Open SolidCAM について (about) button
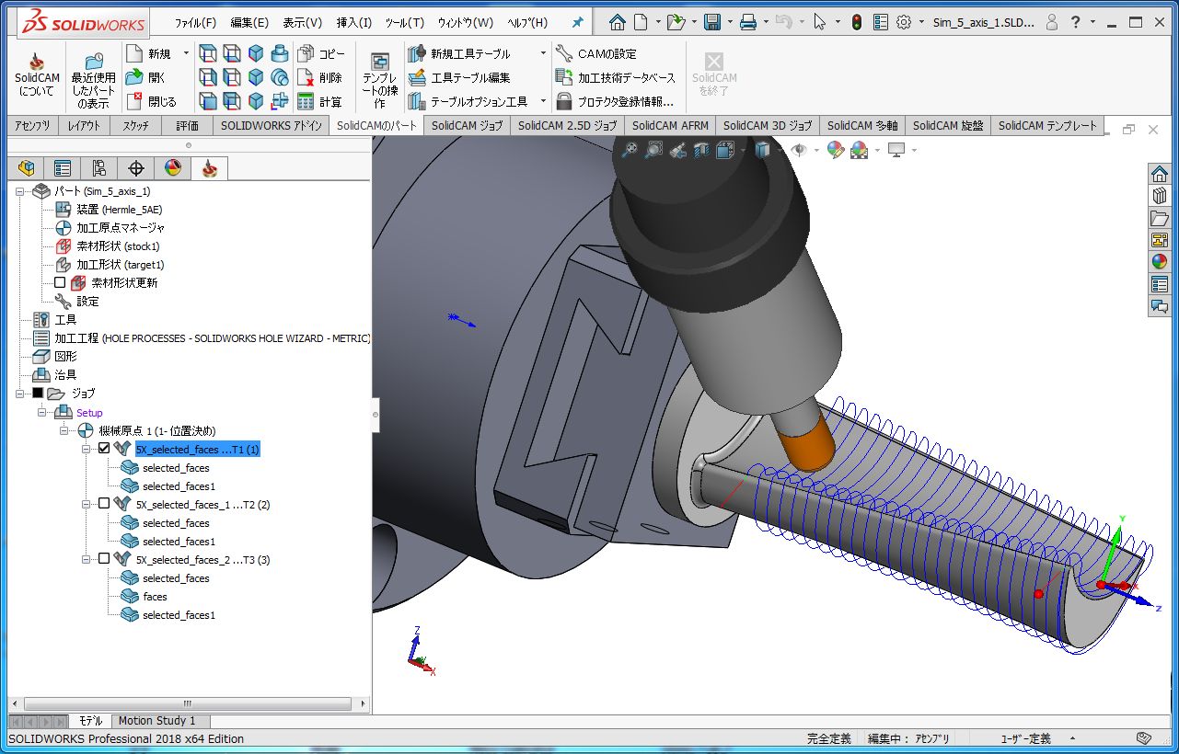This screenshot has width=1179, height=754. point(37,75)
